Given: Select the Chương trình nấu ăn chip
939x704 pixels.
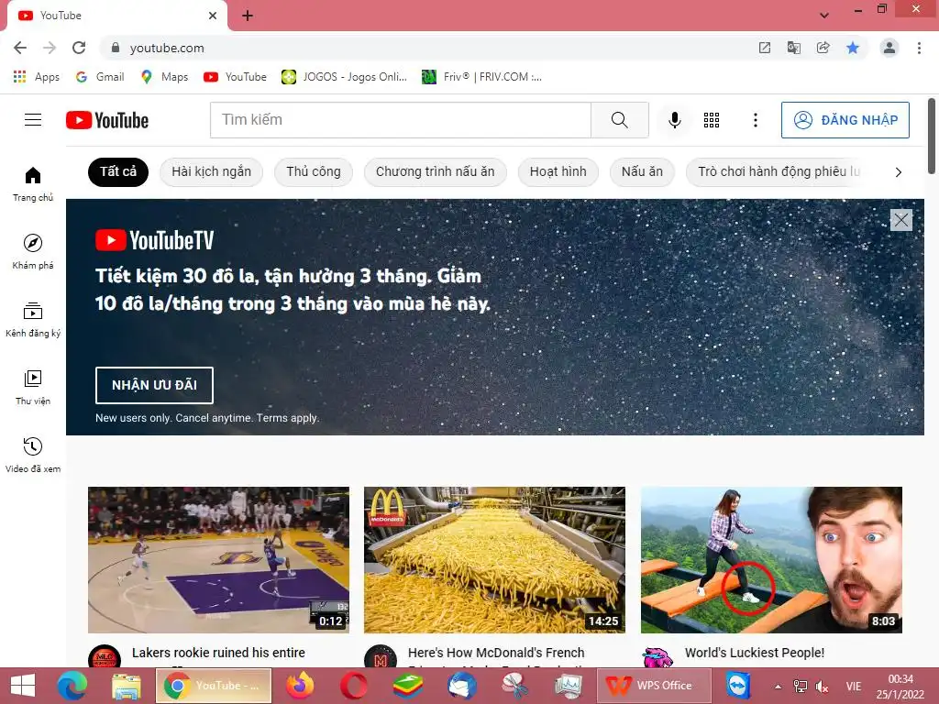Looking at the screenshot, I should [x=436, y=171].
